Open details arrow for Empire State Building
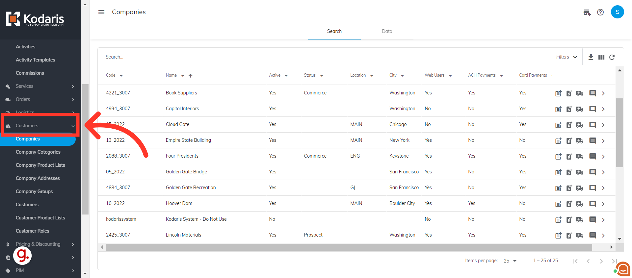This screenshot has width=632, height=278. point(603,140)
